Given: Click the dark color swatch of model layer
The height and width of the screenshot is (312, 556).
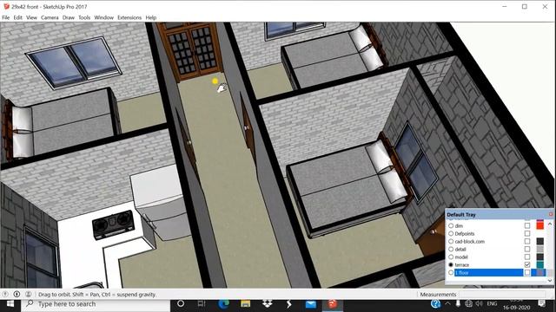Looking at the screenshot, I should (540, 257).
